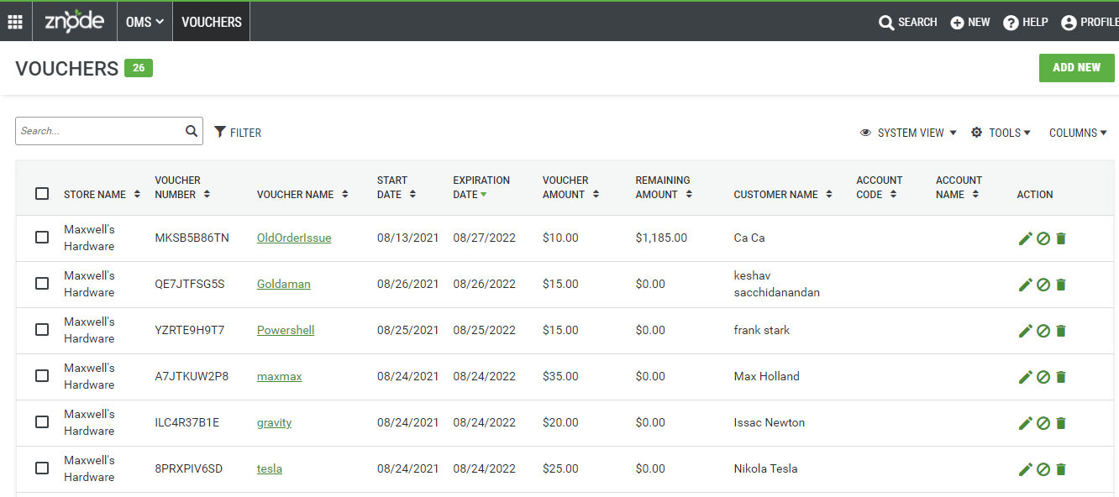Edit the Powershell voucher with pencil icon
Viewport: 1119px width, 497px height.
[x=1025, y=331]
